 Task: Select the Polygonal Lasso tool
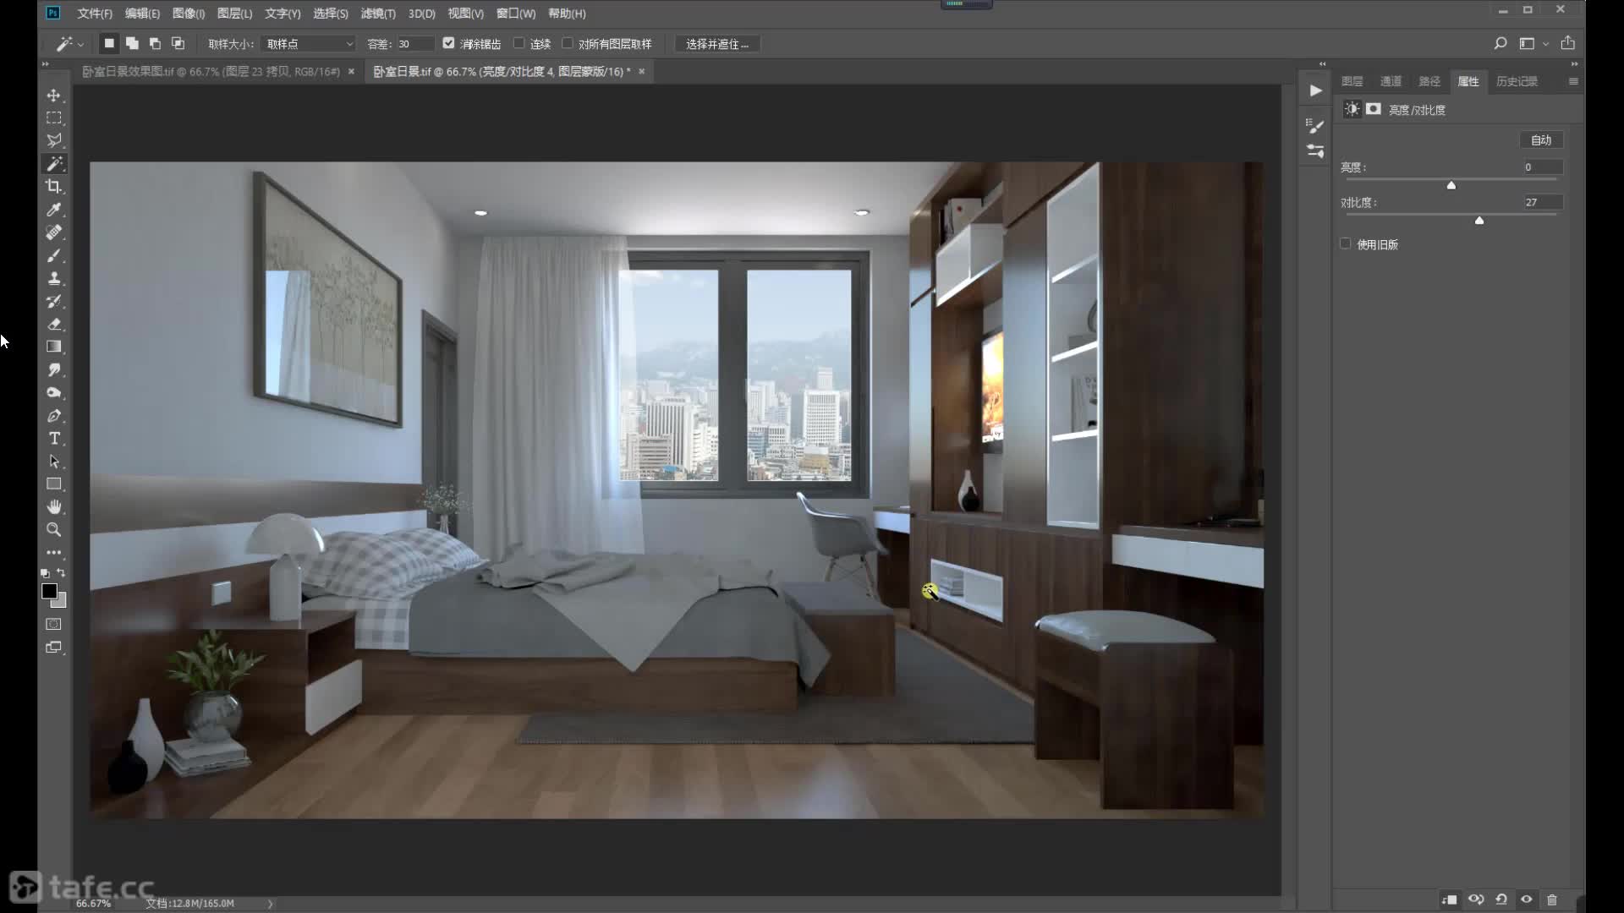pos(53,141)
